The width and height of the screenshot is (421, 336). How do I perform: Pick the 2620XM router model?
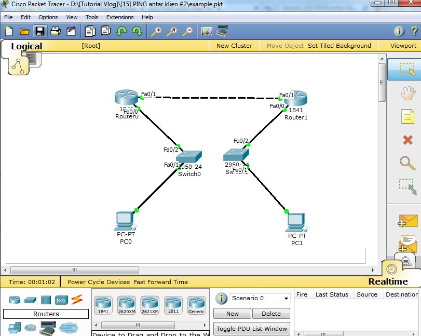point(127,305)
